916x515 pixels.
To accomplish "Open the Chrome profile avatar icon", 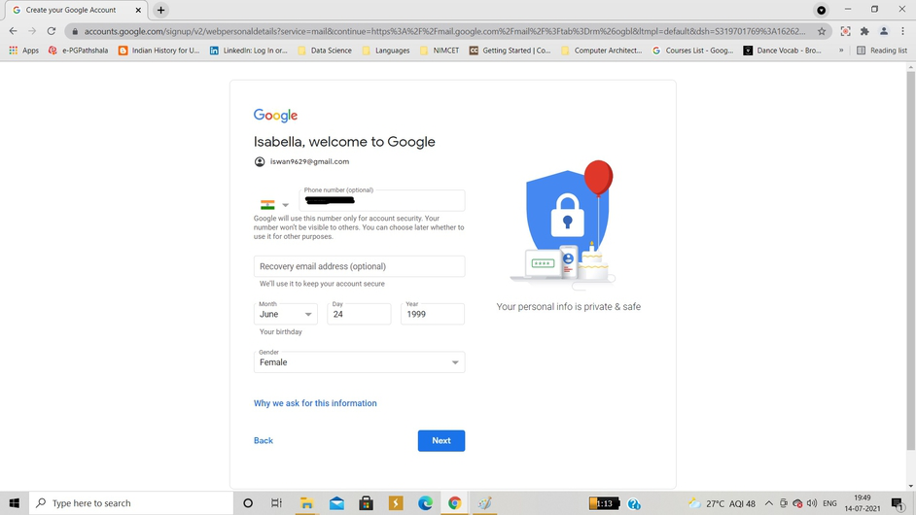I will [x=884, y=31].
